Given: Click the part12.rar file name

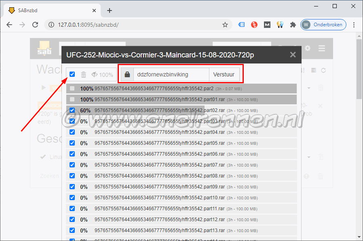Looking at the screenshot, I should [x=160, y=220].
